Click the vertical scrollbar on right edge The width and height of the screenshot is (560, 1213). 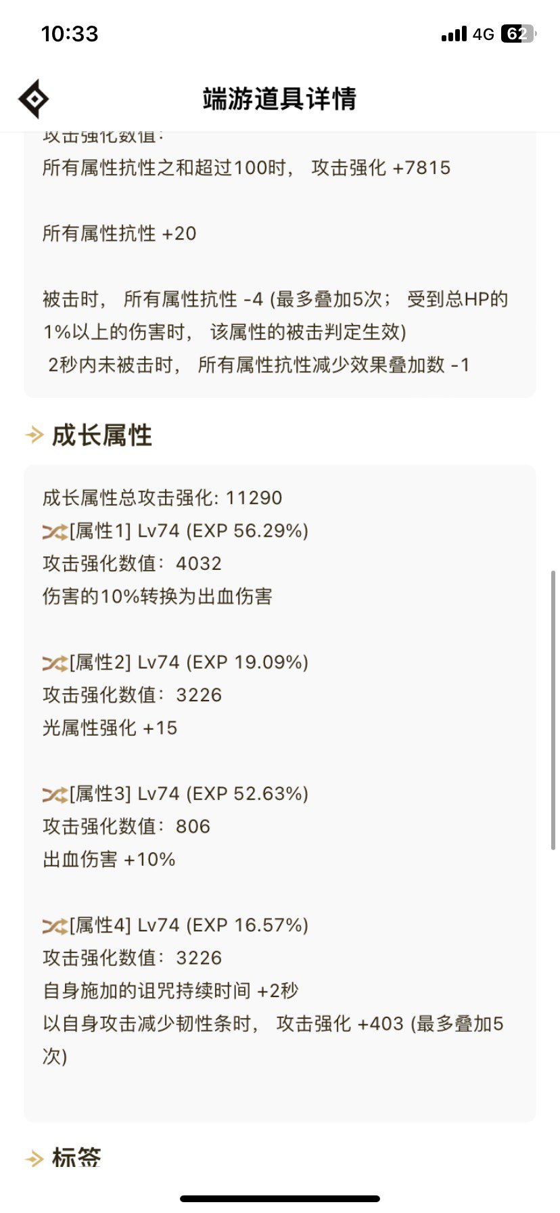pos(553,711)
